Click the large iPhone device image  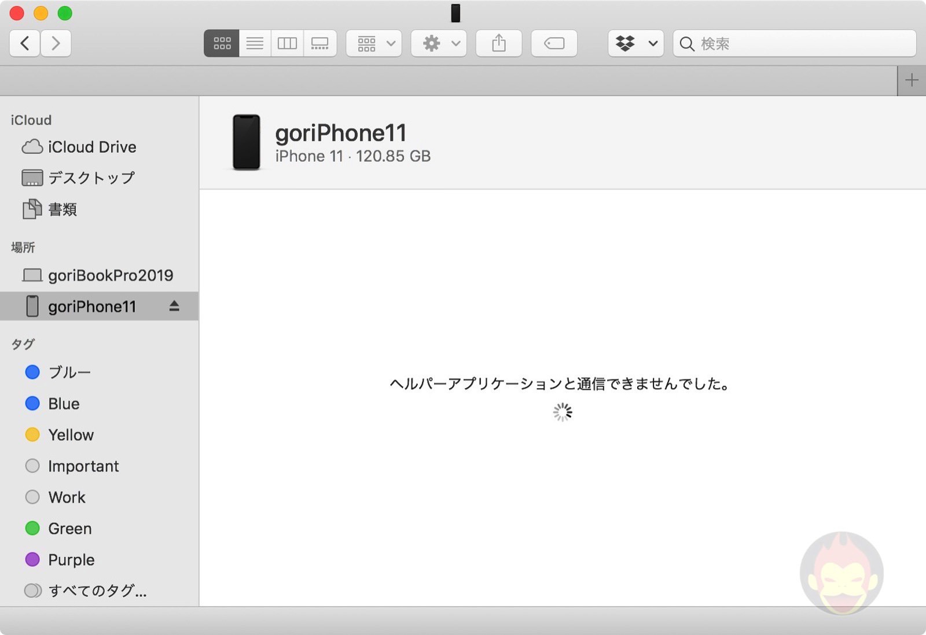(x=247, y=142)
